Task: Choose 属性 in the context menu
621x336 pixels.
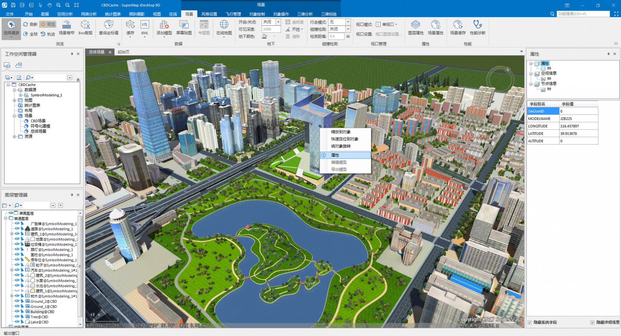Action: pos(345,155)
